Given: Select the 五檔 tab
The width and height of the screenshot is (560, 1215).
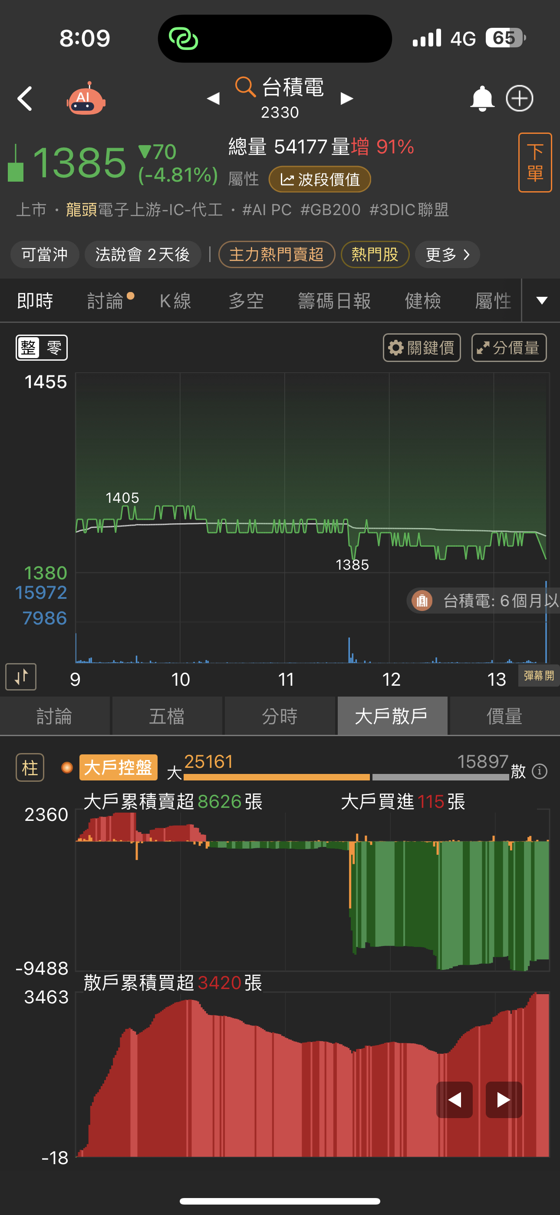Looking at the screenshot, I should [167, 717].
